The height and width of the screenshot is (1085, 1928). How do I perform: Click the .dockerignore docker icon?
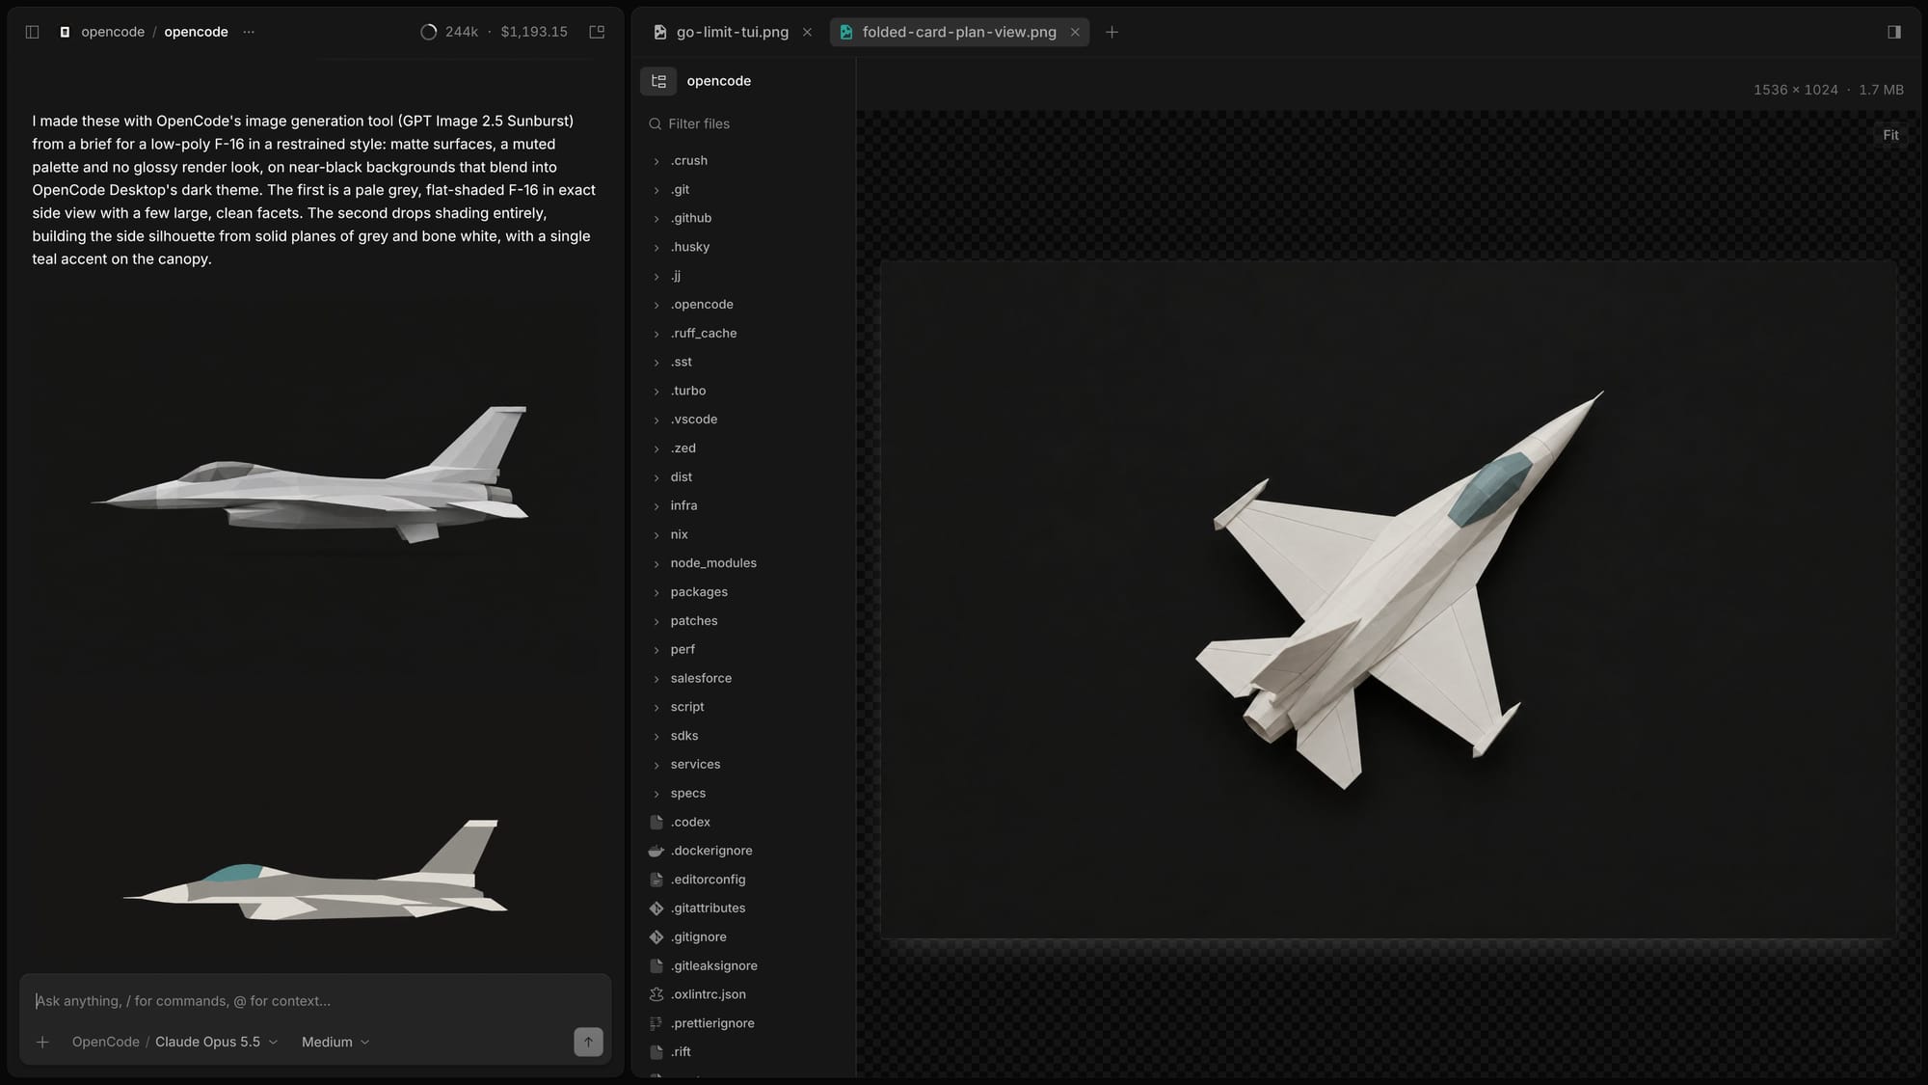[656, 851]
